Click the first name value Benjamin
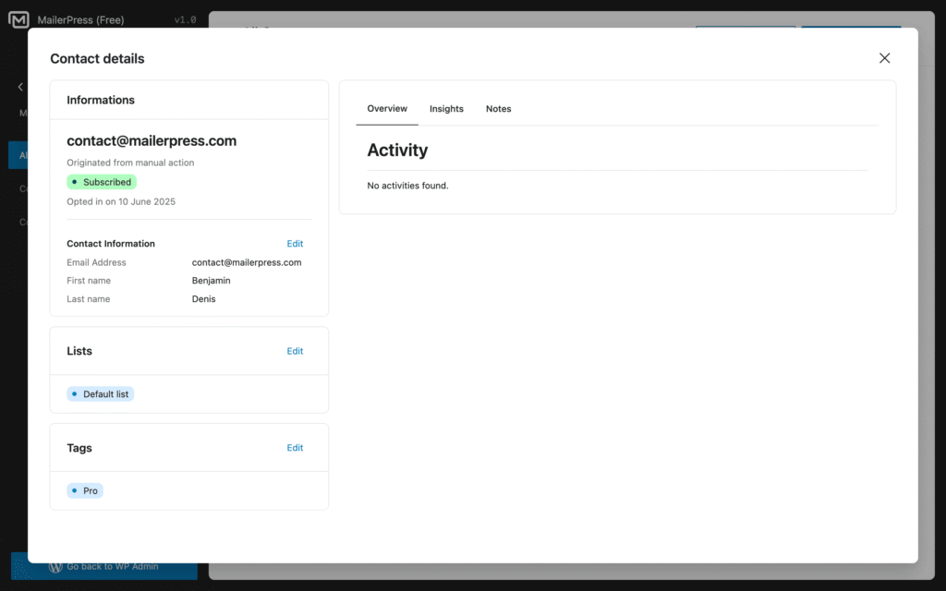The height and width of the screenshot is (591, 946). click(212, 281)
